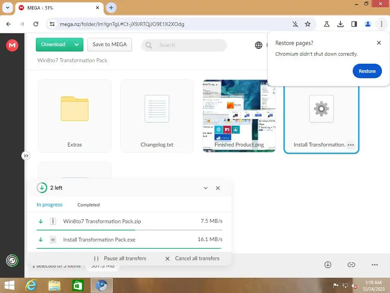Image resolution: width=390 pixels, height=293 pixels.
Task: Click Action Center flag in system tray
Action: click(x=336, y=285)
